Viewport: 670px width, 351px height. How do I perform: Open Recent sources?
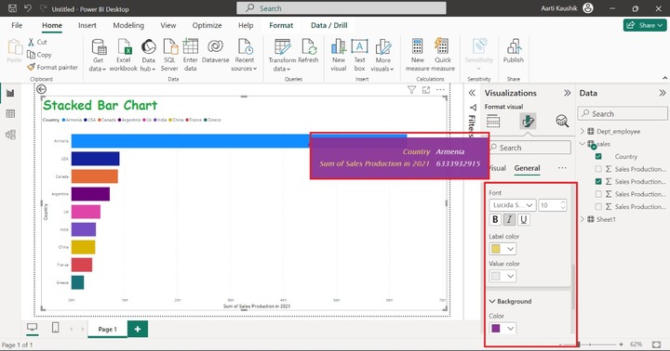click(245, 55)
